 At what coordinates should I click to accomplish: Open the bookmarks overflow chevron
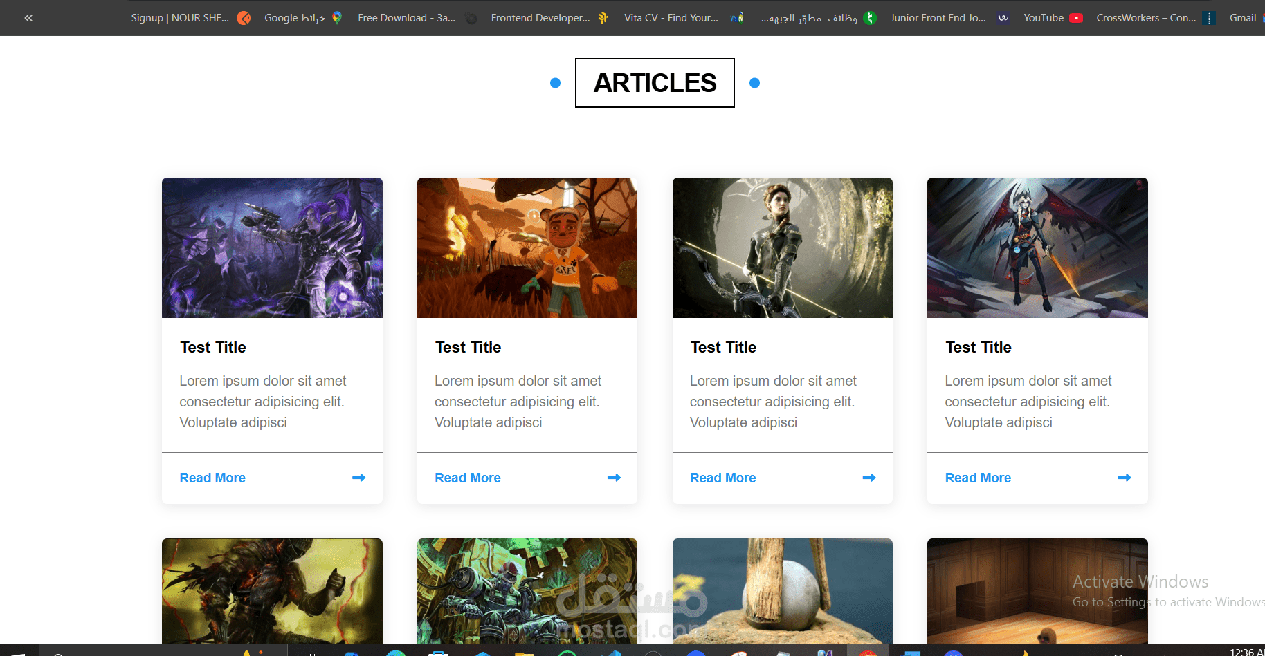[28, 18]
